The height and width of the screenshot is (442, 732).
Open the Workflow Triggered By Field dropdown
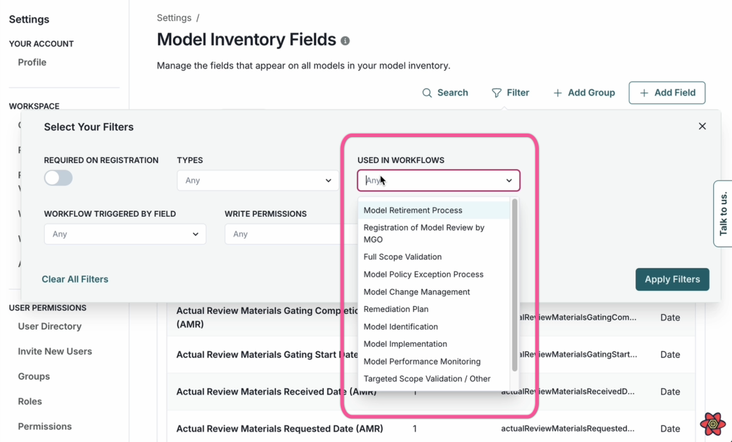click(x=125, y=234)
